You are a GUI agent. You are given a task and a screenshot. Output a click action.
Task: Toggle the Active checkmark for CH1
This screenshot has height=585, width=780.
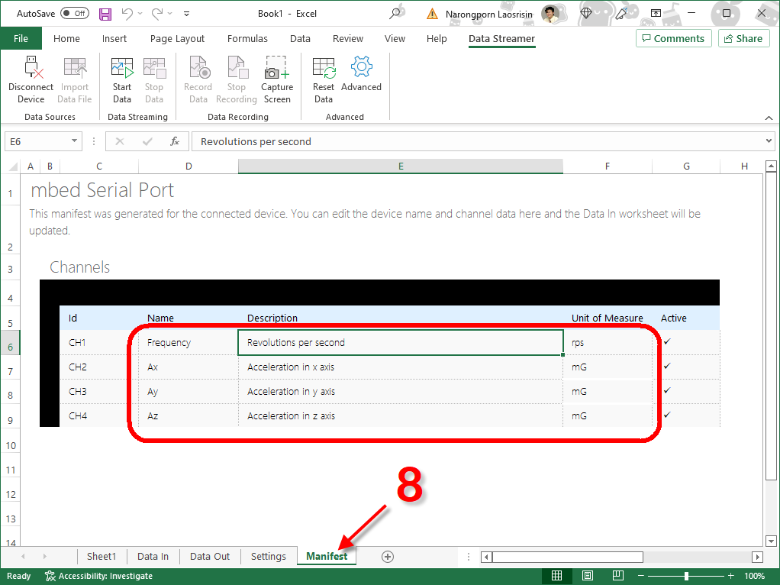point(667,341)
